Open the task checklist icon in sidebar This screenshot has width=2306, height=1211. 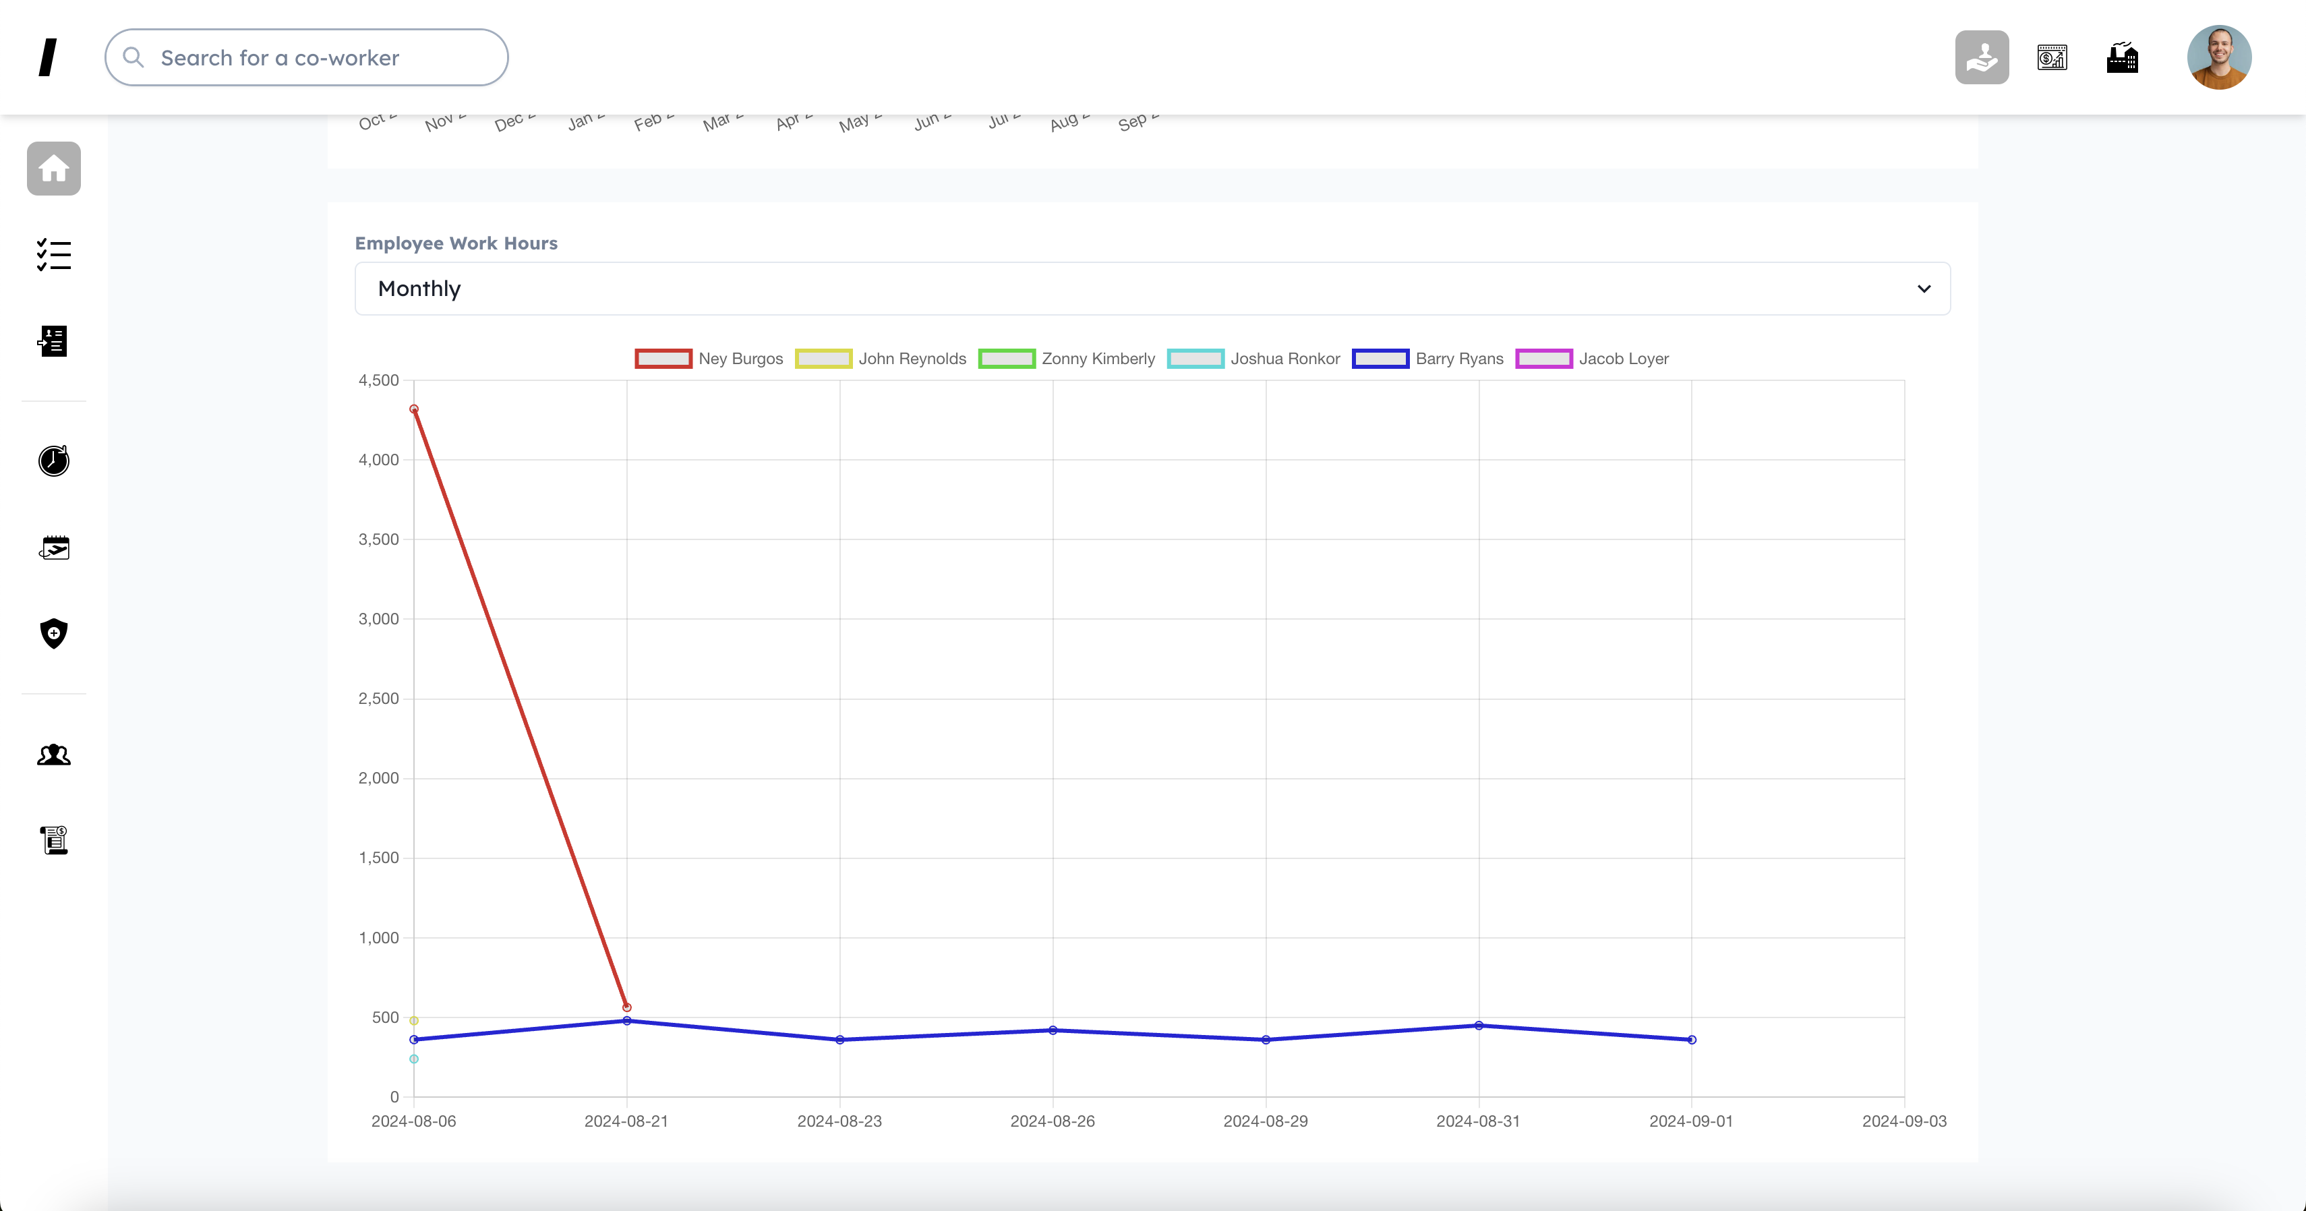pos(54,255)
